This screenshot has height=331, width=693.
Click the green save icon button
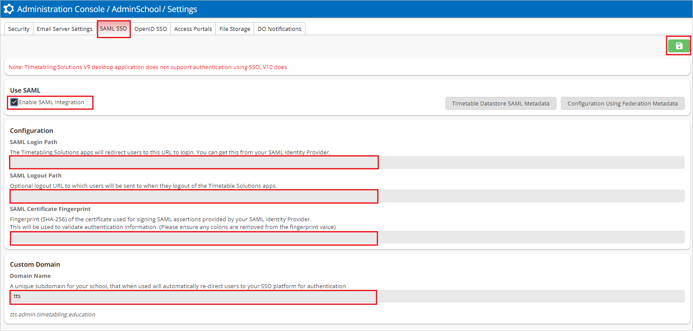(679, 46)
